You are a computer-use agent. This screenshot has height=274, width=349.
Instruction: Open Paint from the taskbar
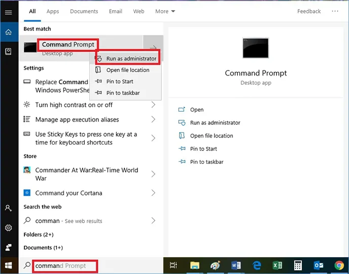pyautogui.click(x=215, y=265)
